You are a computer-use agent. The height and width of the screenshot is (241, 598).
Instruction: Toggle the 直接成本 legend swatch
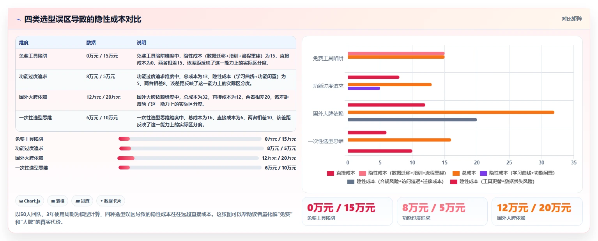[x=330, y=173]
